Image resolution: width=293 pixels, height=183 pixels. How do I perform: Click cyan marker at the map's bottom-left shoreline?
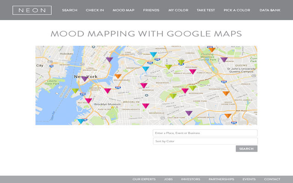[81, 121]
